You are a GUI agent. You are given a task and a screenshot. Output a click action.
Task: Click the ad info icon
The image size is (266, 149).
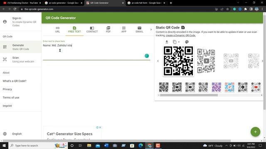(x=97, y=127)
